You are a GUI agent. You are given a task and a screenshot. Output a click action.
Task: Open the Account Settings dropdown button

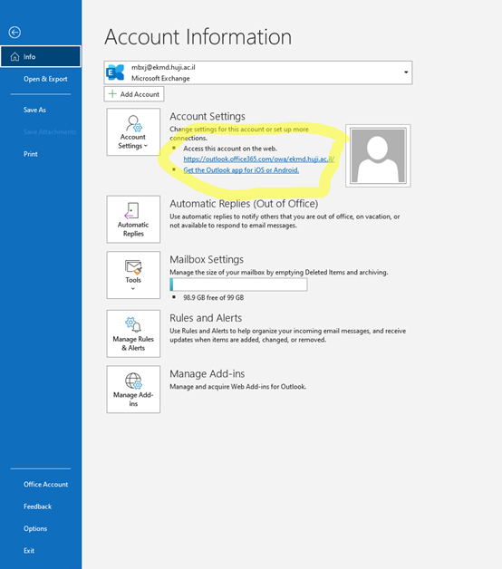133,131
